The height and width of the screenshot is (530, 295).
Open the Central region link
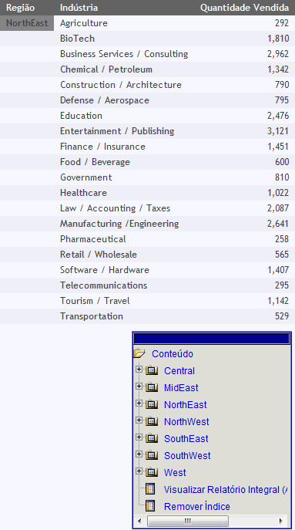[x=179, y=371]
